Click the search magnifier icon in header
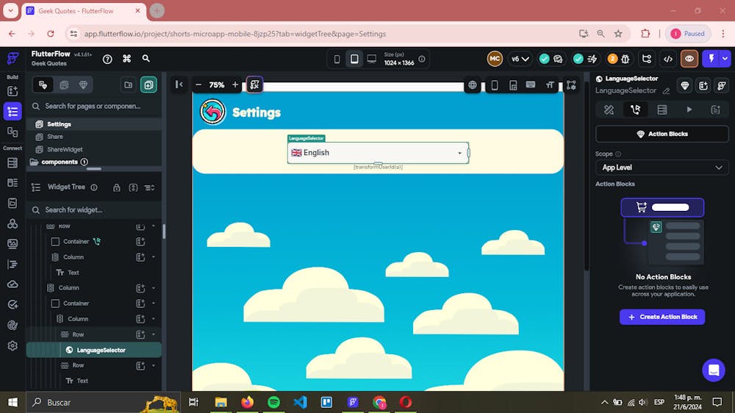The height and width of the screenshot is (413, 735). 146,59
